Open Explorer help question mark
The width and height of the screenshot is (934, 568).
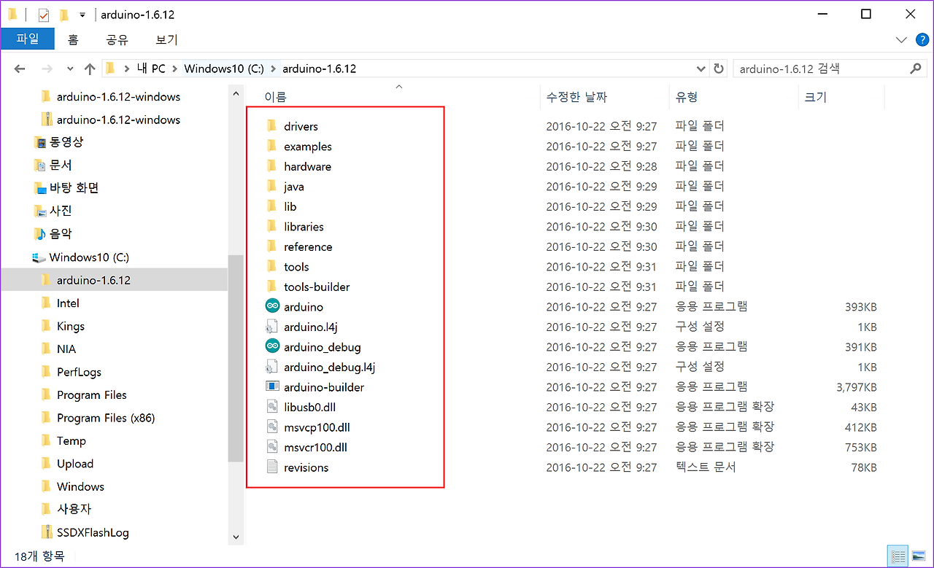(x=922, y=39)
